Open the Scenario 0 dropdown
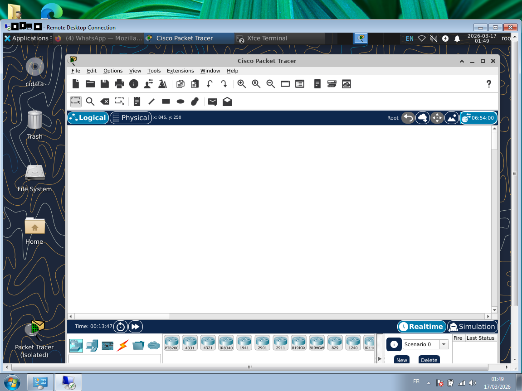Image resolution: width=522 pixels, height=391 pixels. tap(425, 344)
